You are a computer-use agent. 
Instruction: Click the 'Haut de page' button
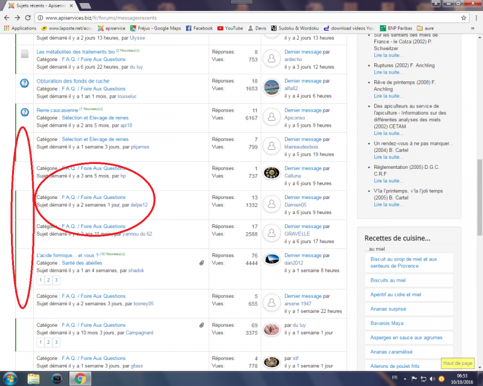pyautogui.click(x=458, y=363)
